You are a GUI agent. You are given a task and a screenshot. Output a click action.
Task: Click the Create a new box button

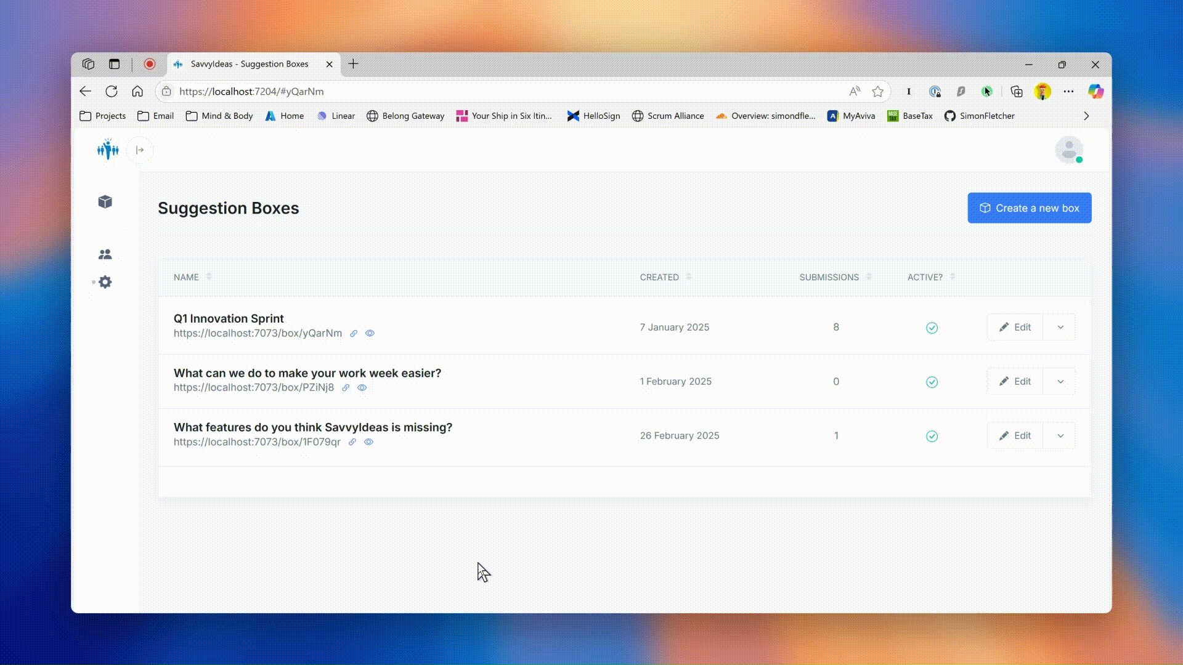[x=1029, y=208]
